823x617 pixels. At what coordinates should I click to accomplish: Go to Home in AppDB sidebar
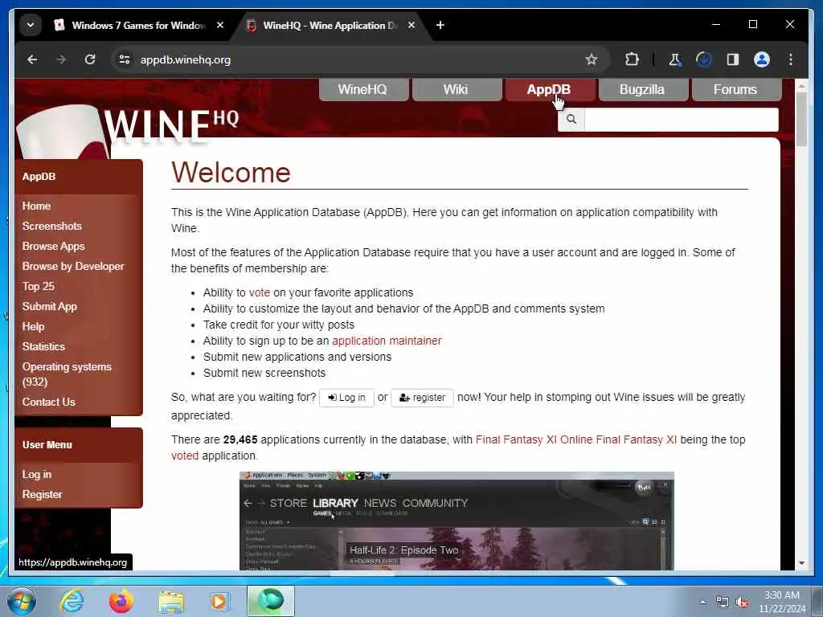click(x=36, y=206)
